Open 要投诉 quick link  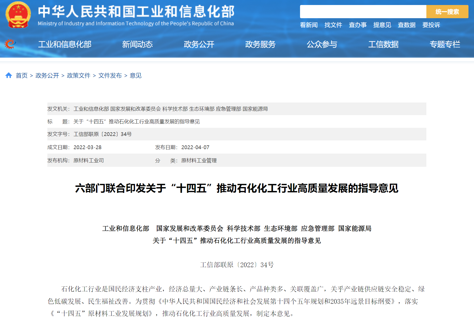(431, 25)
